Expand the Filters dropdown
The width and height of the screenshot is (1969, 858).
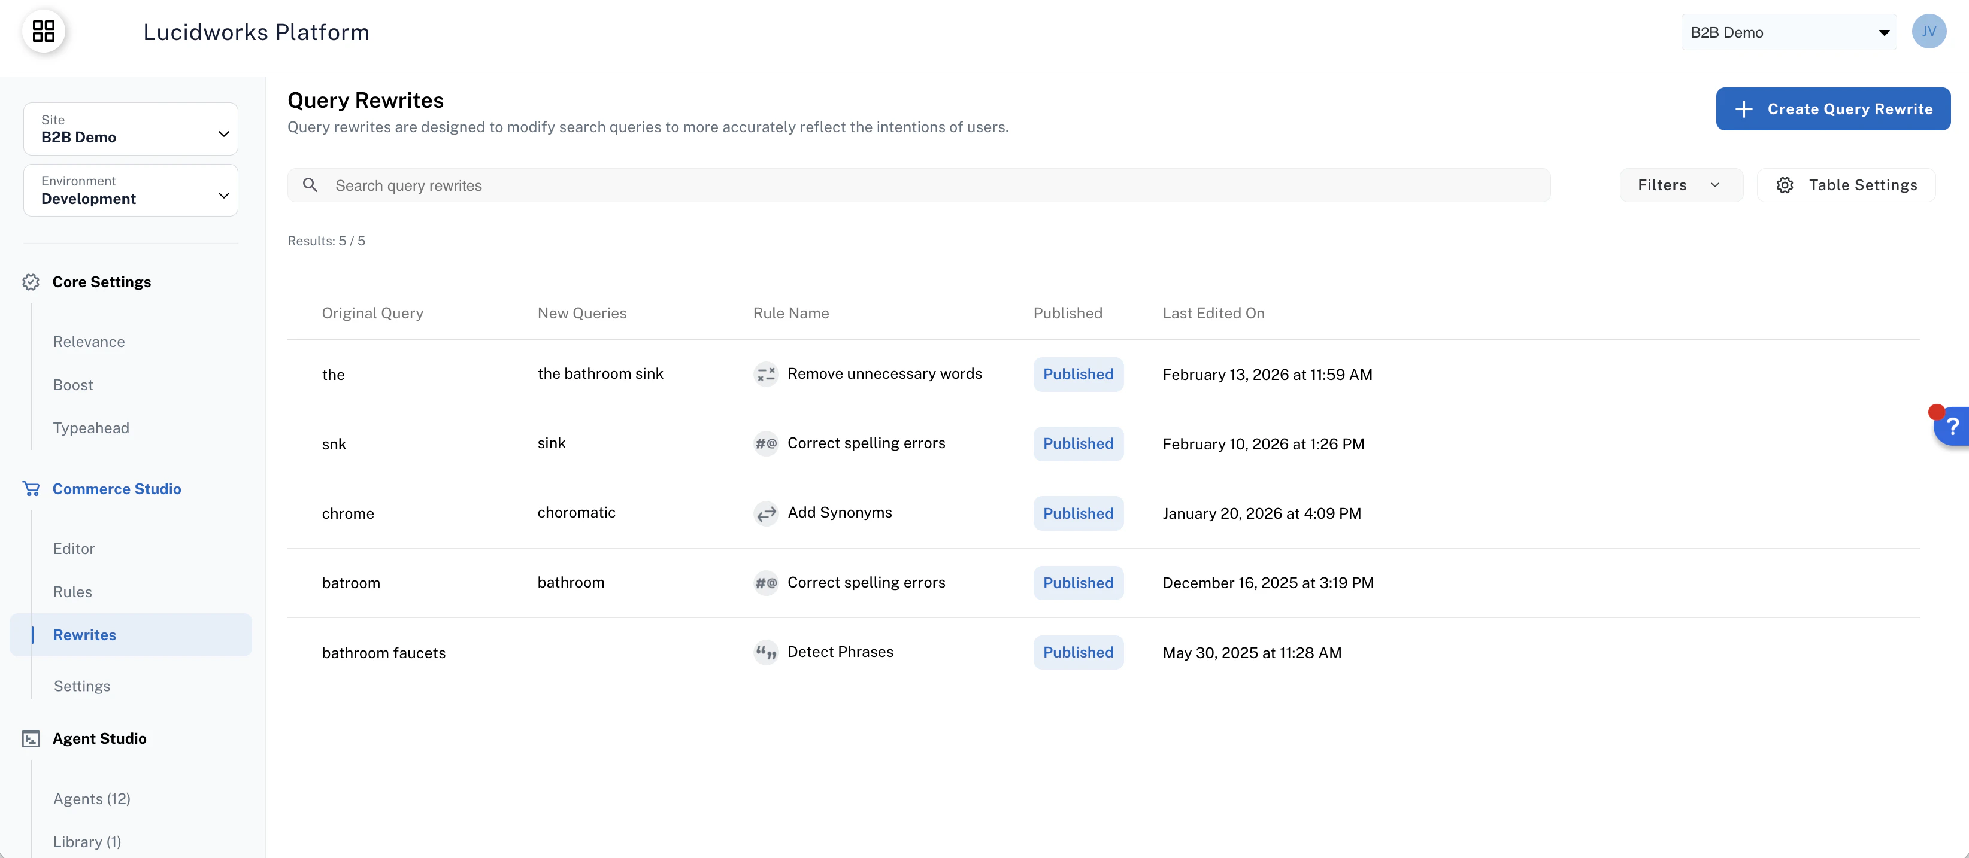(1680, 184)
